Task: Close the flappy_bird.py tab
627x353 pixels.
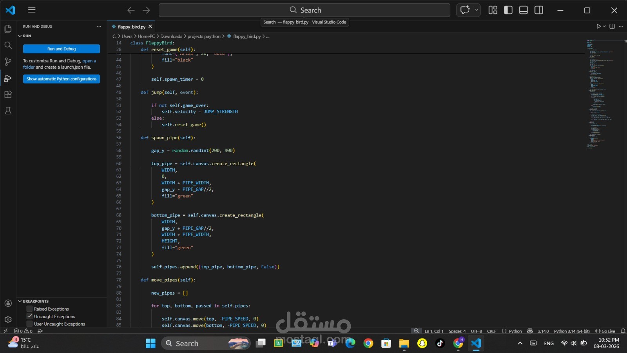Action: point(150,27)
